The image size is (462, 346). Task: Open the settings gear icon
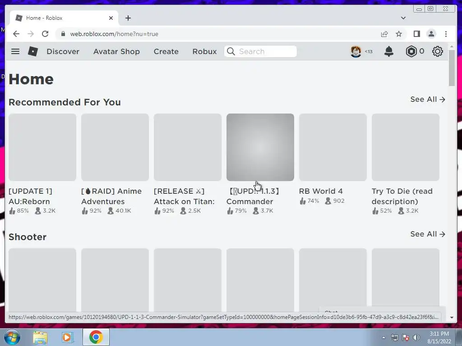[x=438, y=51]
